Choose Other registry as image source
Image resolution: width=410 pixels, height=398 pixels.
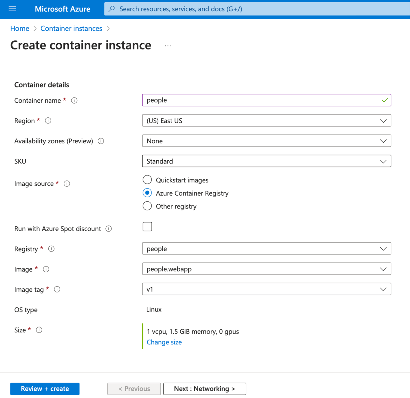[x=147, y=206]
